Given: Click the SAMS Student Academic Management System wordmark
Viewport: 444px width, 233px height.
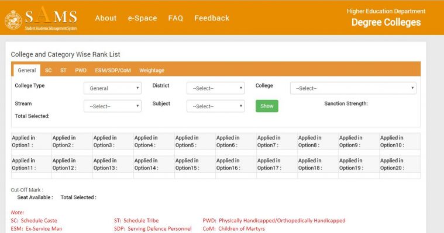Looking at the screenshot, I should (51, 18).
